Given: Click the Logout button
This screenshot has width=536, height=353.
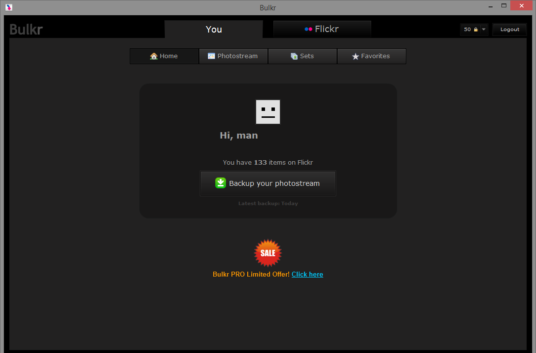Looking at the screenshot, I should (510, 30).
